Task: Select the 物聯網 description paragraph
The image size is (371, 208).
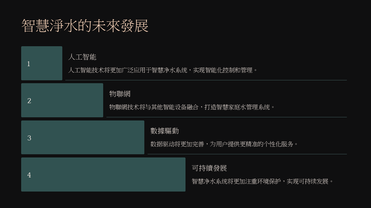Action: pyautogui.click(x=192, y=107)
